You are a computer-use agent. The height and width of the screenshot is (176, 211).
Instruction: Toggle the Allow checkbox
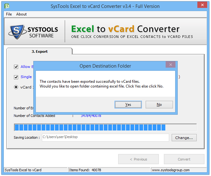(x=16, y=67)
